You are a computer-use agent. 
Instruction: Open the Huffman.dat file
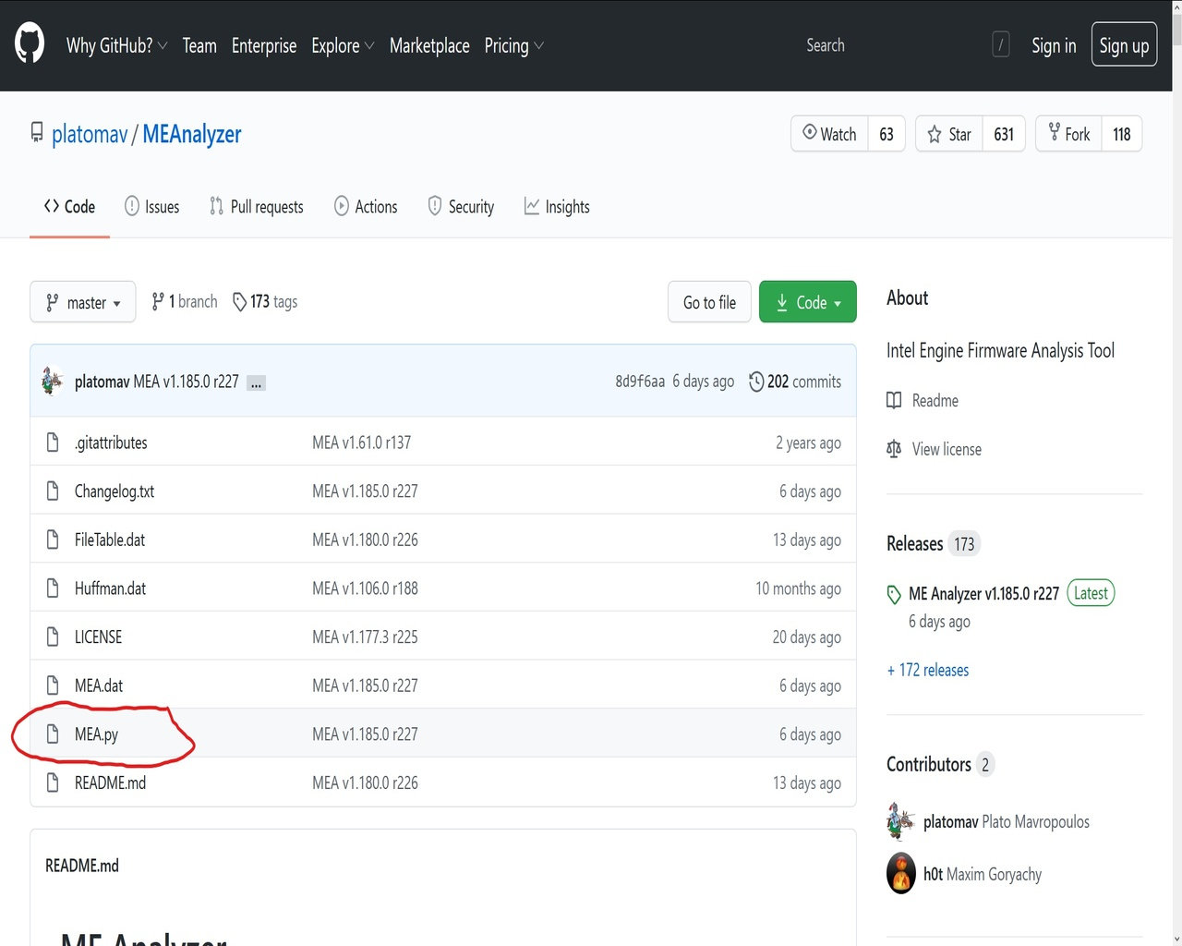[110, 588]
